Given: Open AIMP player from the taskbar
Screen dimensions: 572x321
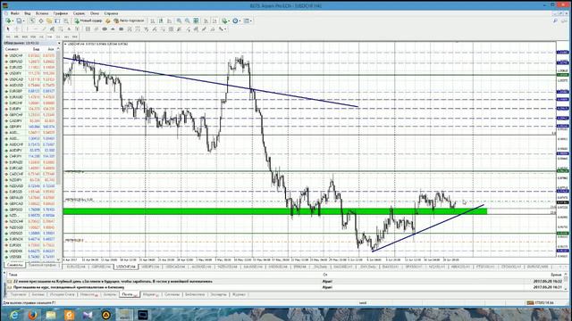Looking at the screenshot, I should pyautogui.click(x=105, y=315).
